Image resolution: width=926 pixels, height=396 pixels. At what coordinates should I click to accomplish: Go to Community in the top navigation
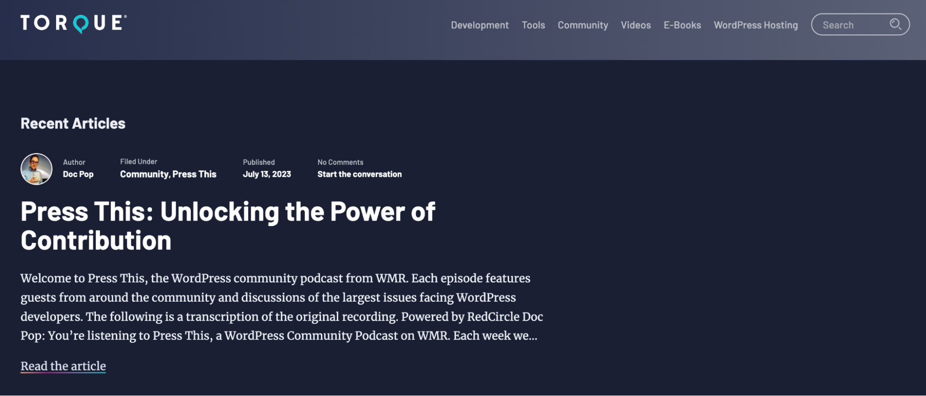pyautogui.click(x=582, y=25)
